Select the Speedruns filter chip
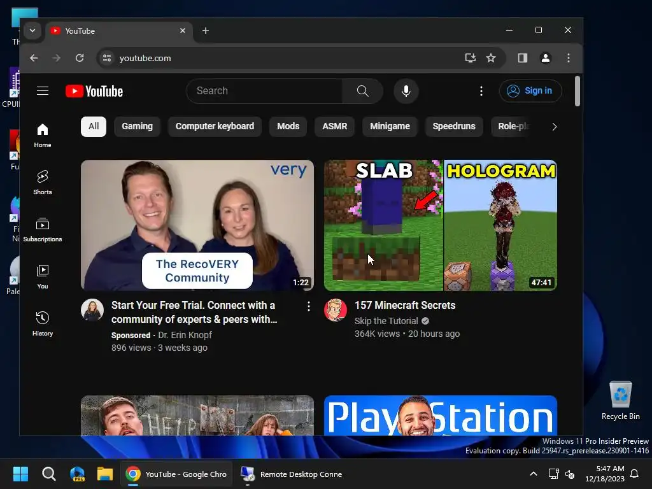Screen dimensions: 652x489 pos(453,126)
